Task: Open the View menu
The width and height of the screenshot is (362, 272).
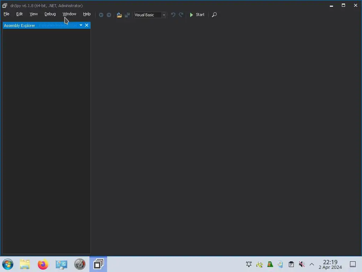Action: tap(34, 14)
